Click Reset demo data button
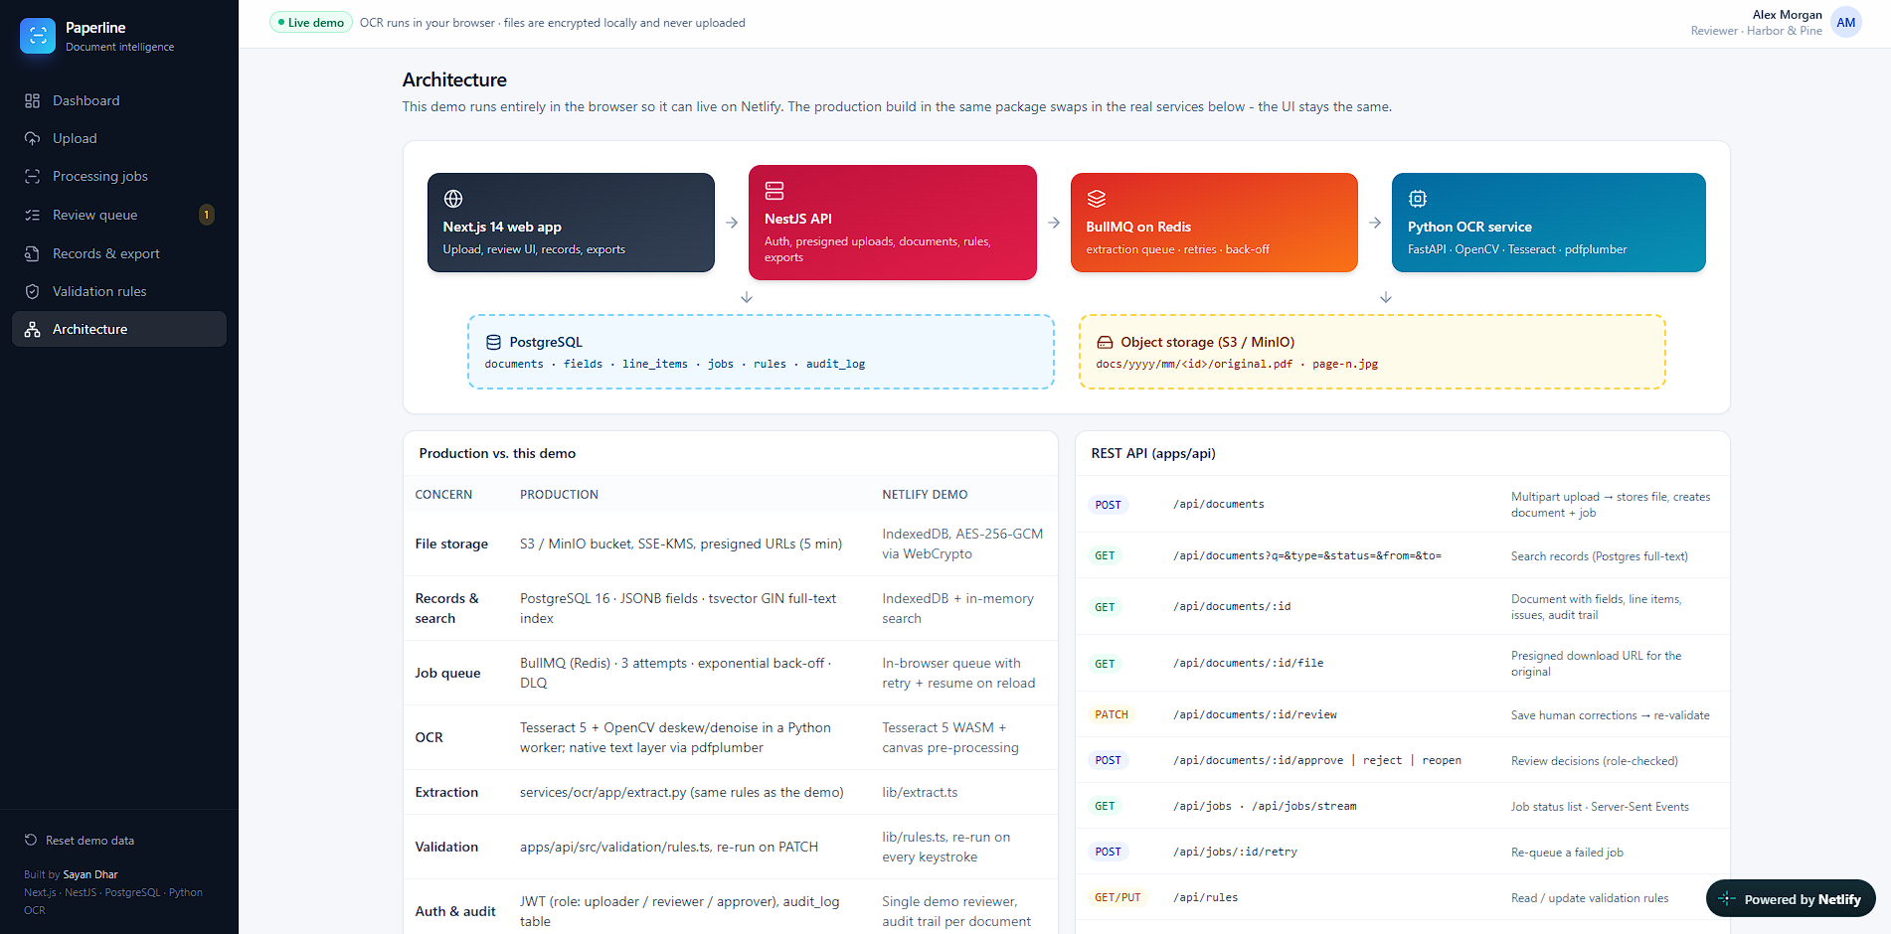This screenshot has width=1891, height=934. pos(80,840)
